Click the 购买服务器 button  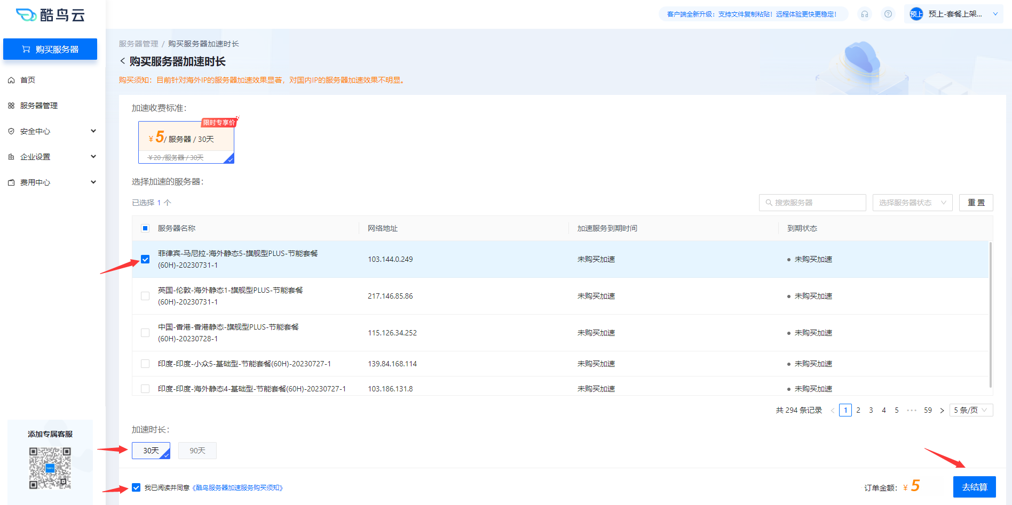tap(50, 49)
